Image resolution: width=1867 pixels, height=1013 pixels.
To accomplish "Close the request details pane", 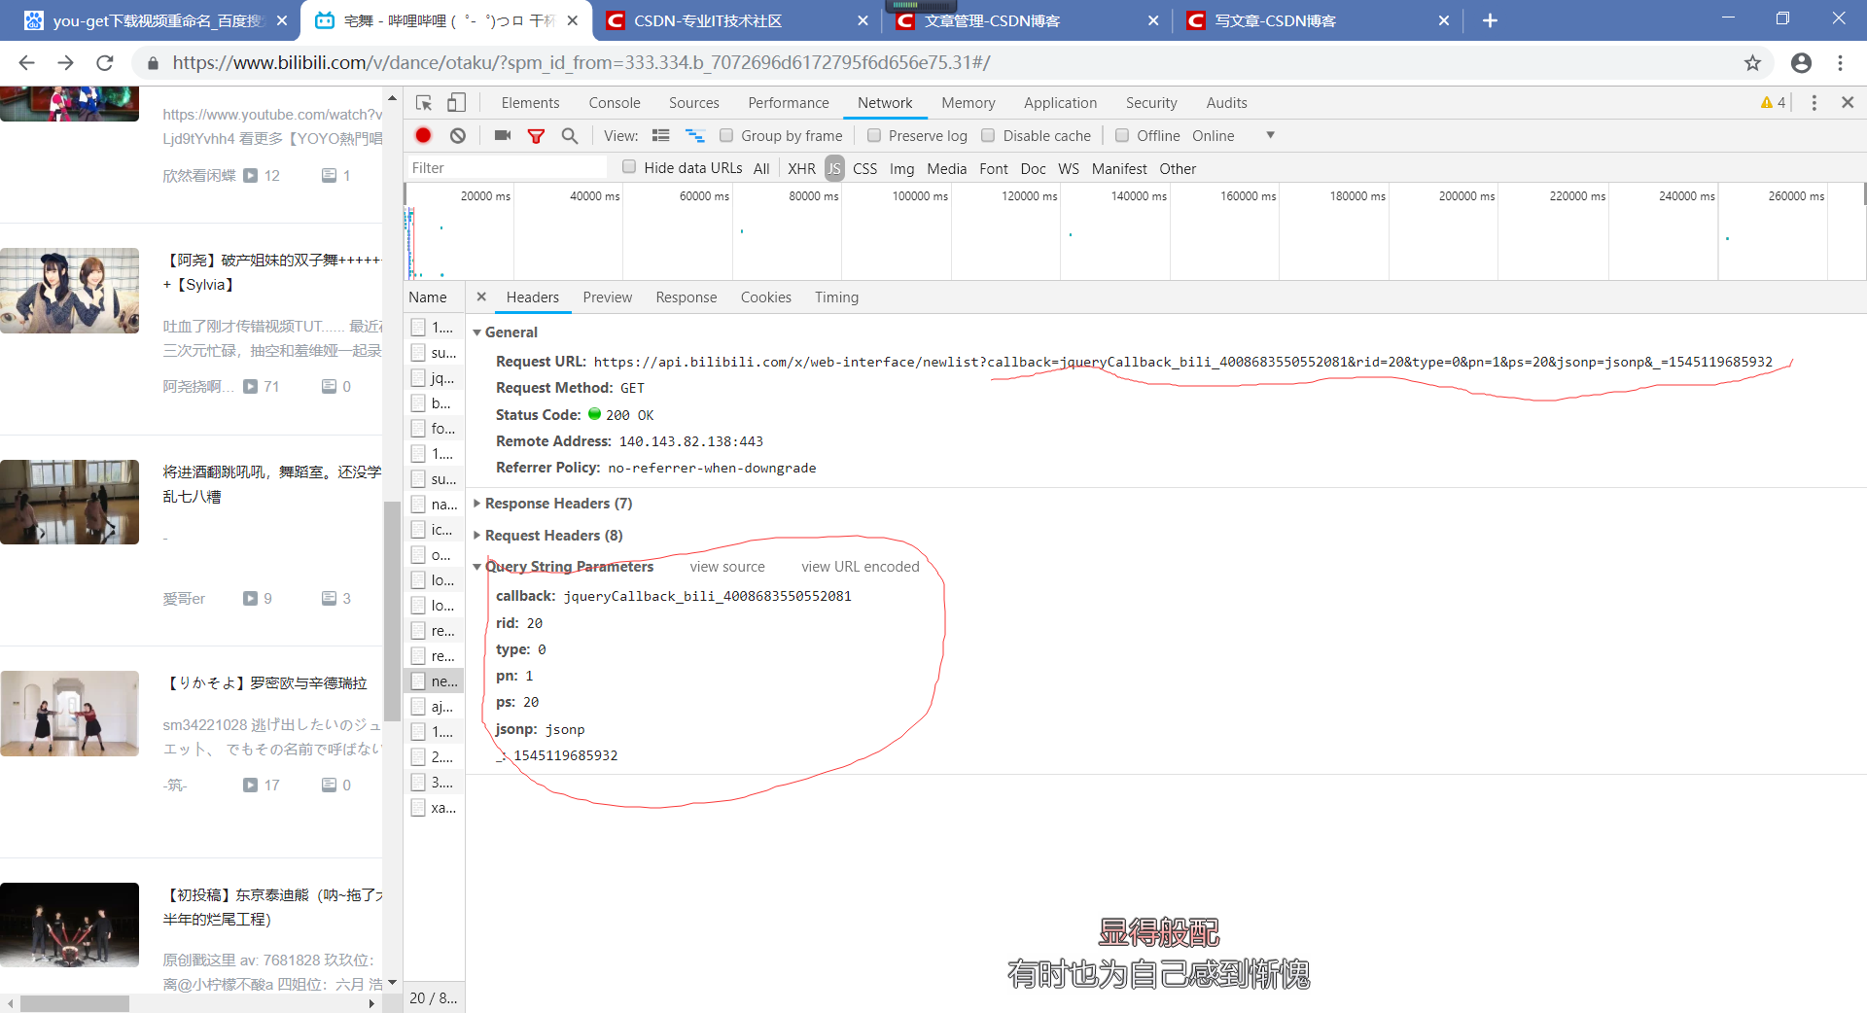I will click(481, 297).
